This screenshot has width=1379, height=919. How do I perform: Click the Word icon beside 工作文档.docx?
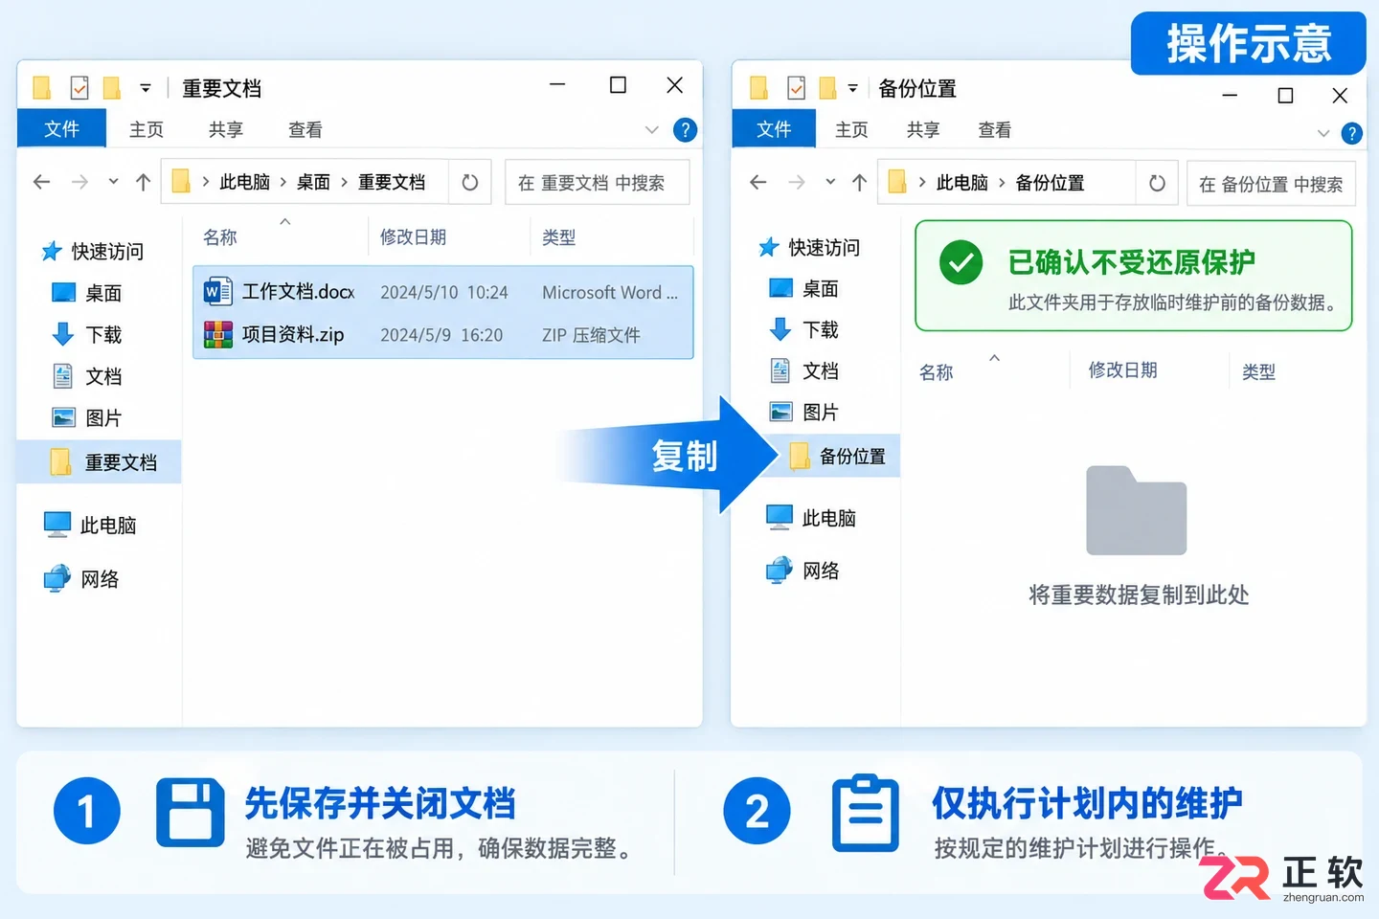click(x=217, y=291)
